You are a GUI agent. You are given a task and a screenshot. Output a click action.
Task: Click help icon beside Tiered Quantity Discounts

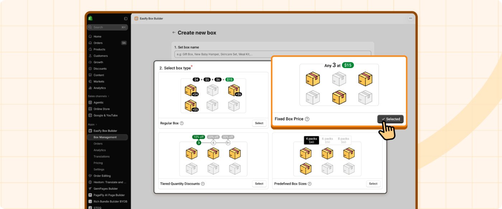click(203, 184)
